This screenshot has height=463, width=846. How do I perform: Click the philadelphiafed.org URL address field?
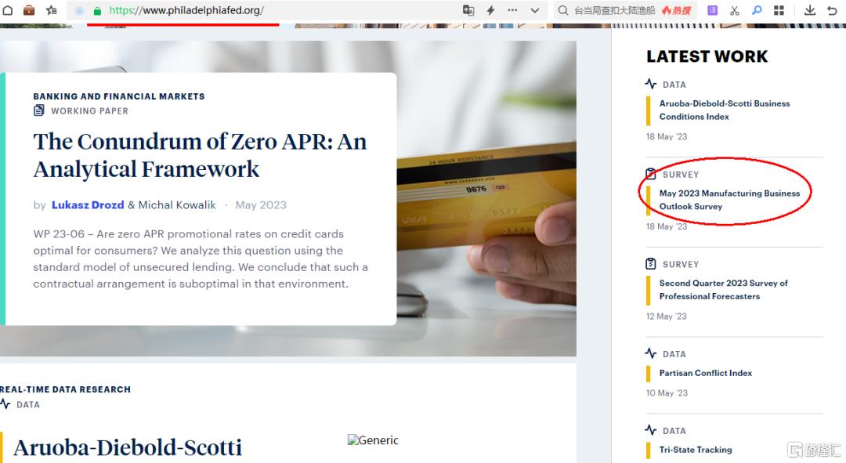[x=186, y=10]
